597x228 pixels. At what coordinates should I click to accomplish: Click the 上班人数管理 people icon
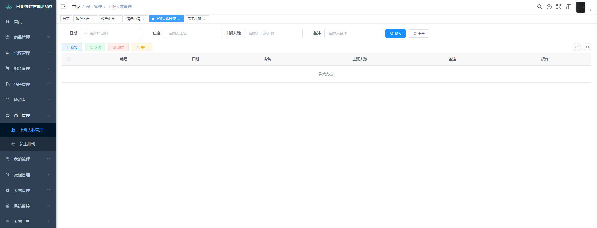13,130
